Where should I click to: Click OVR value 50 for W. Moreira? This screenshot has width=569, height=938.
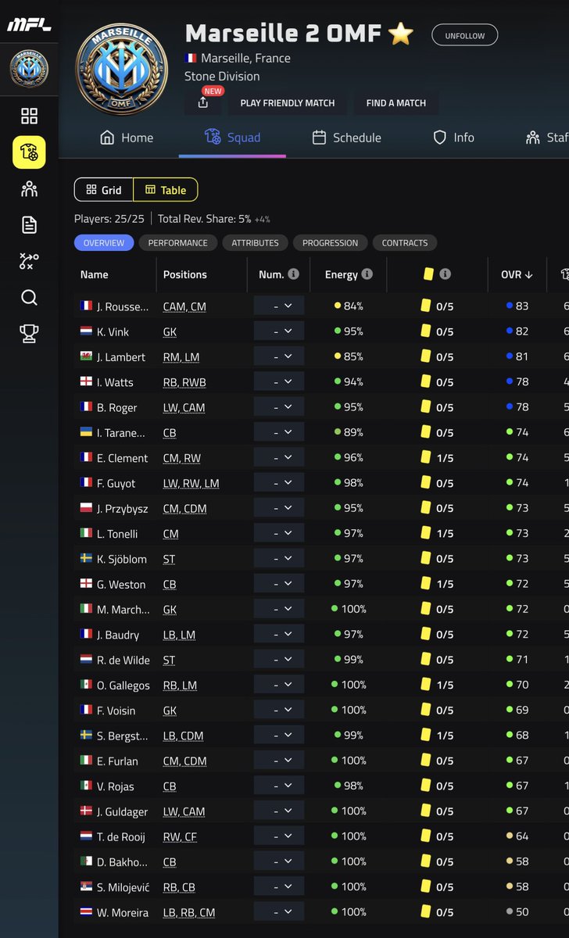click(522, 912)
